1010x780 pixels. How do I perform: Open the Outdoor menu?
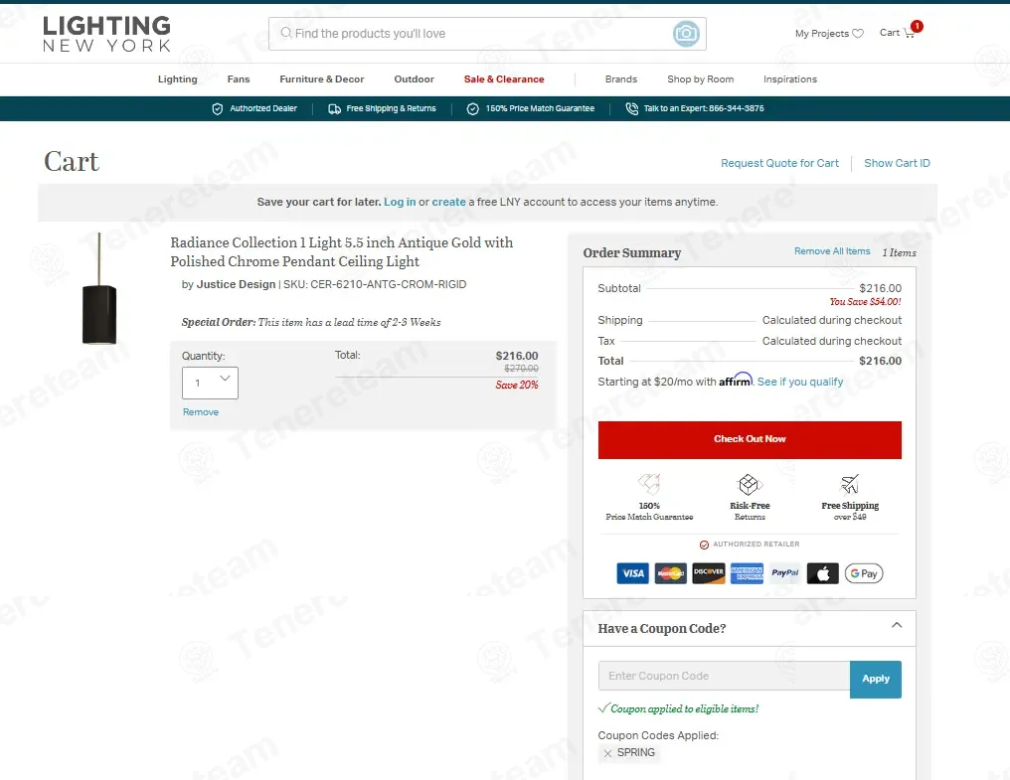click(415, 79)
